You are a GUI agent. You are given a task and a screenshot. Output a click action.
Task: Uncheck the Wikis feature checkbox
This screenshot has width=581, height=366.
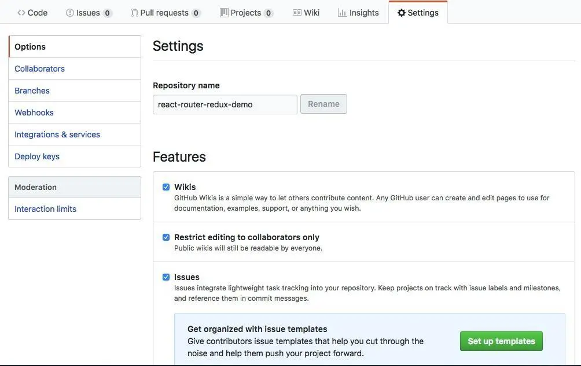tap(166, 187)
